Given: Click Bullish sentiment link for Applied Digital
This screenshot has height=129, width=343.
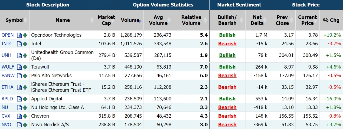Looking at the screenshot, I should [227, 99].
